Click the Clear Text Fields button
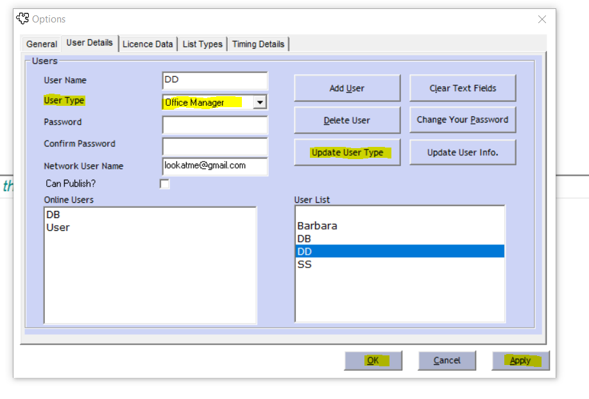This screenshot has height=399, width=589. (x=463, y=89)
